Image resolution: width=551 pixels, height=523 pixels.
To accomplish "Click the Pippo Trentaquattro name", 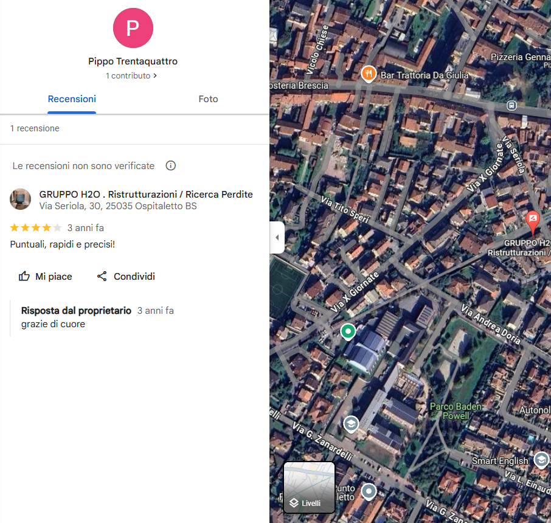I will click(133, 61).
